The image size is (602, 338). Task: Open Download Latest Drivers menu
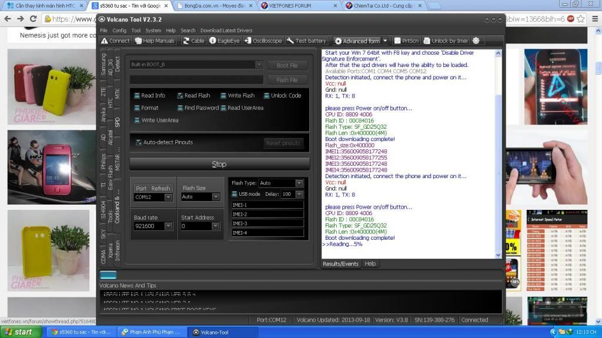click(x=226, y=31)
